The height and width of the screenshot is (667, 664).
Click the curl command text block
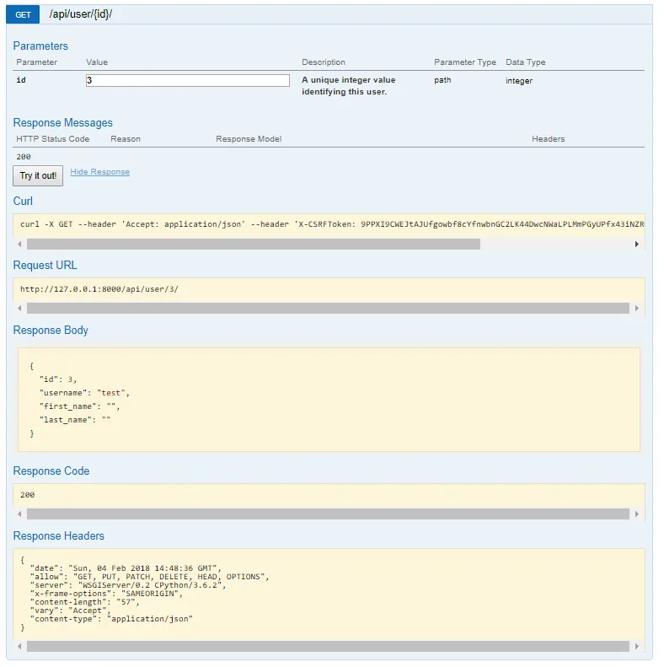coord(332,224)
